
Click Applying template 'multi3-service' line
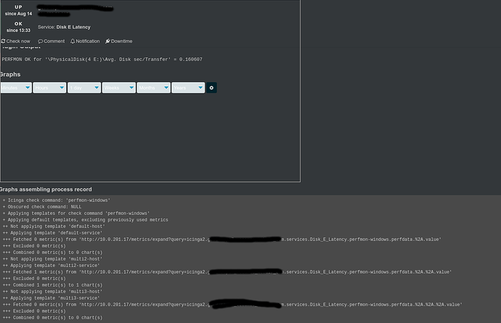point(51,298)
